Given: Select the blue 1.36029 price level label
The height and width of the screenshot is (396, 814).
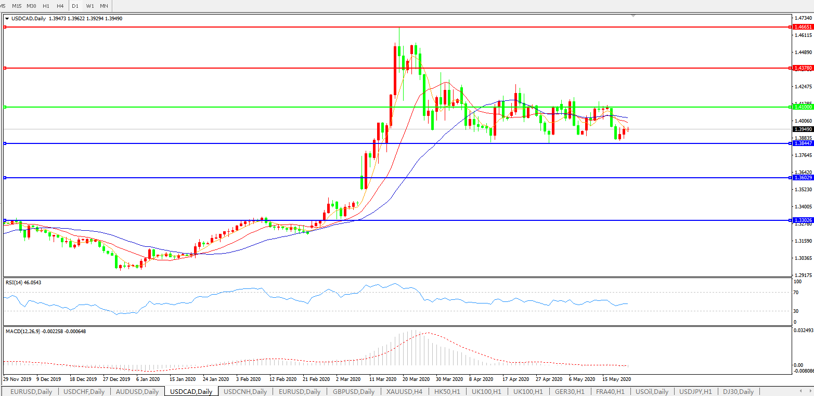Looking at the screenshot, I should point(802,178).
